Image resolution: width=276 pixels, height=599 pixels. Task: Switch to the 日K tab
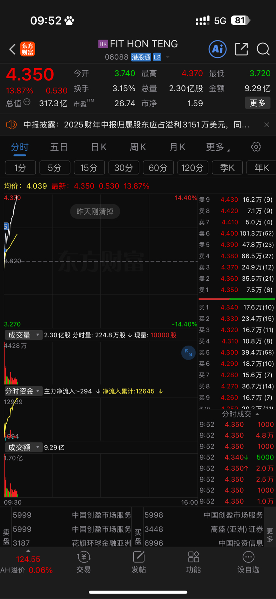coord(98,147)
